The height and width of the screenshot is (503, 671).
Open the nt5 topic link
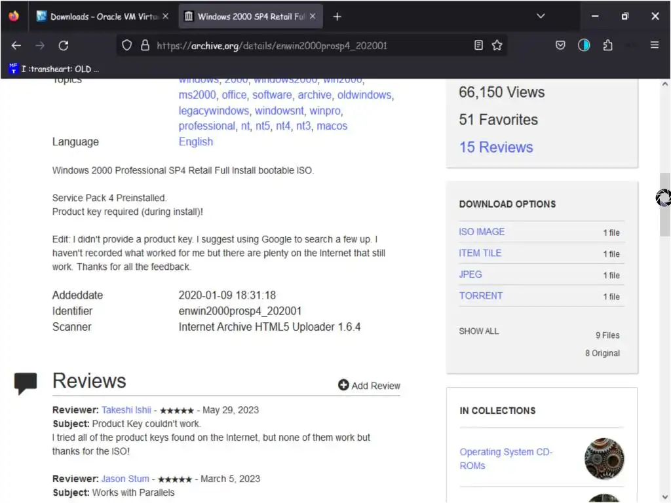pyautogui.click(x=263, y=126)
